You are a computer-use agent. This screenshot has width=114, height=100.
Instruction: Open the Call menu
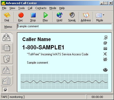pos(30,8)
